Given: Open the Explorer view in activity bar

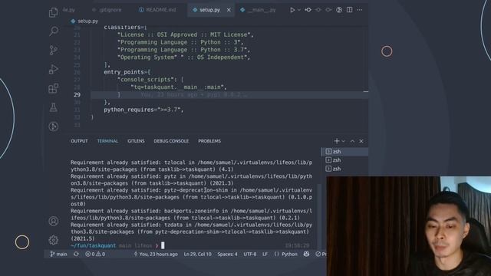Looking at the screenshot, I should coord(53,12).
